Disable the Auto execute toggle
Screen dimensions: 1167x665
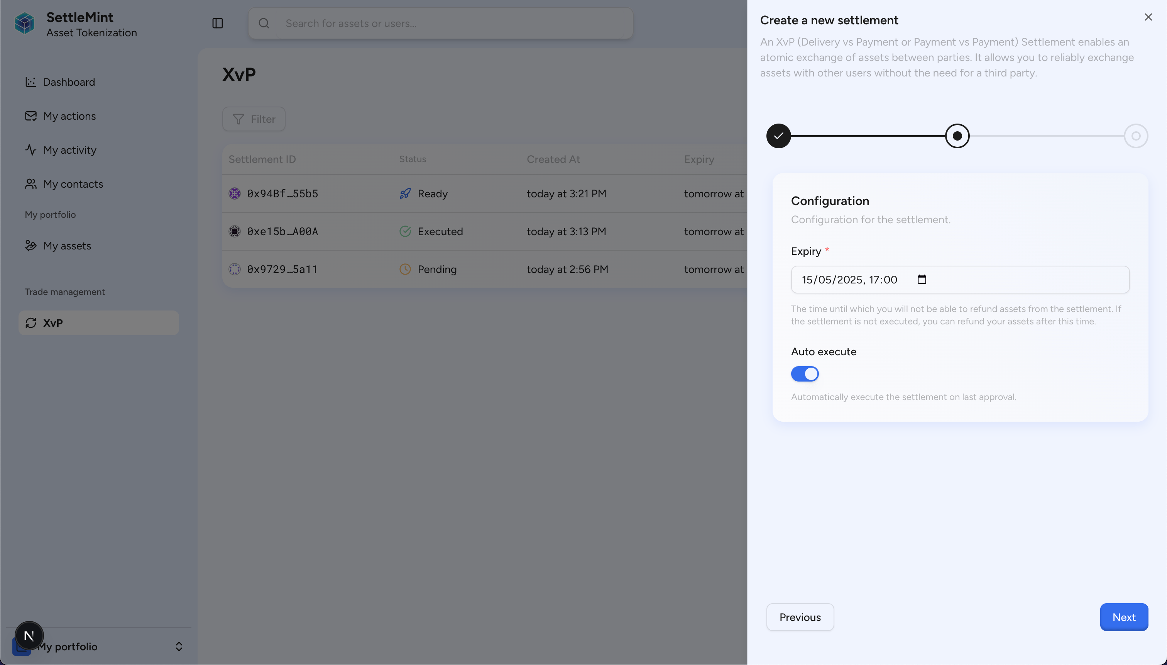point(805,373)
